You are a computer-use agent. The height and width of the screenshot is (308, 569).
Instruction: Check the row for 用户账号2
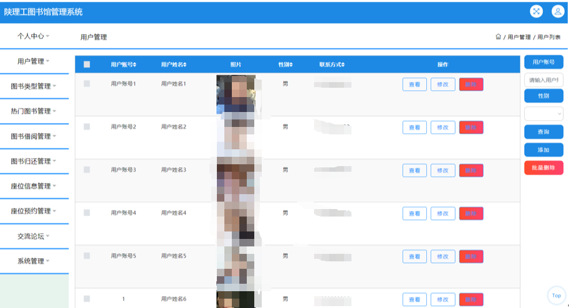point(87,127)
